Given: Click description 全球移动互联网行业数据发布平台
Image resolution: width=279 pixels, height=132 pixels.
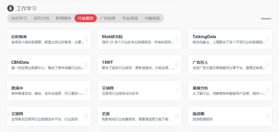Looking at the screenshot, I should click(45, 119).
